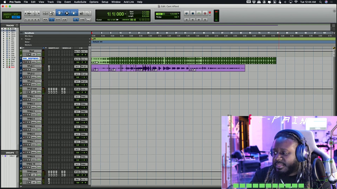337x189 pixels.
Task: Expand the Tempo ruler
Action: (x=22, y=39)
